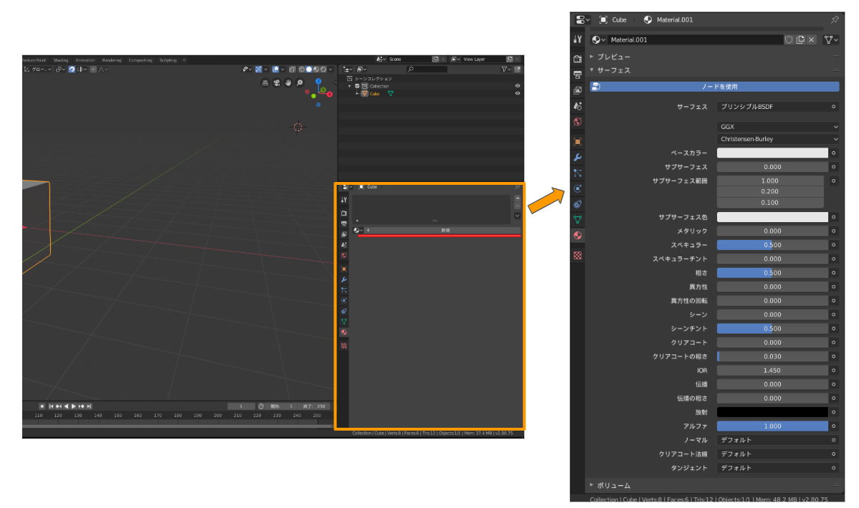Switch to the Shading workspace tab
Viewport: 859px width, 508px height.
point(61,60)
